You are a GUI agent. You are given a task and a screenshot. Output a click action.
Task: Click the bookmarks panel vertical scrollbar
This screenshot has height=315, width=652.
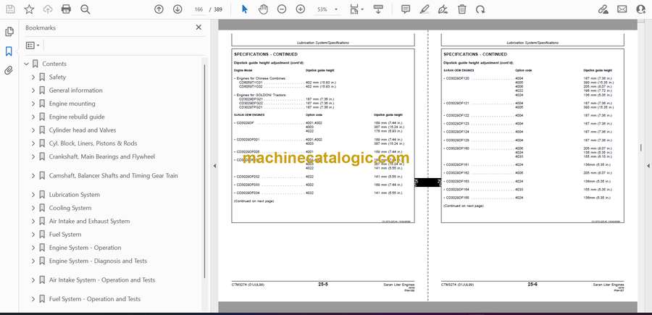coord(204,170)
